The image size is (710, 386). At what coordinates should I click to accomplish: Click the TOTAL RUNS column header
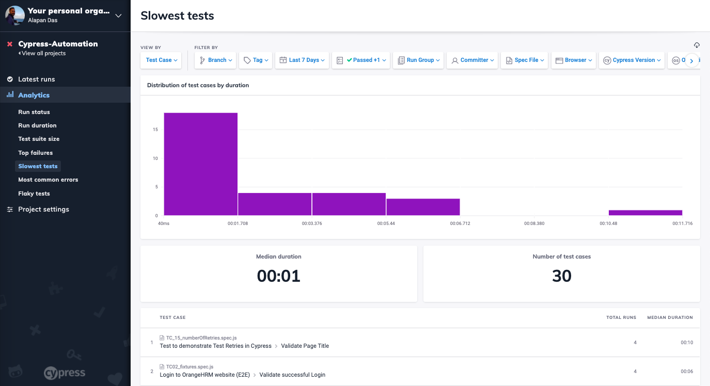621,317
